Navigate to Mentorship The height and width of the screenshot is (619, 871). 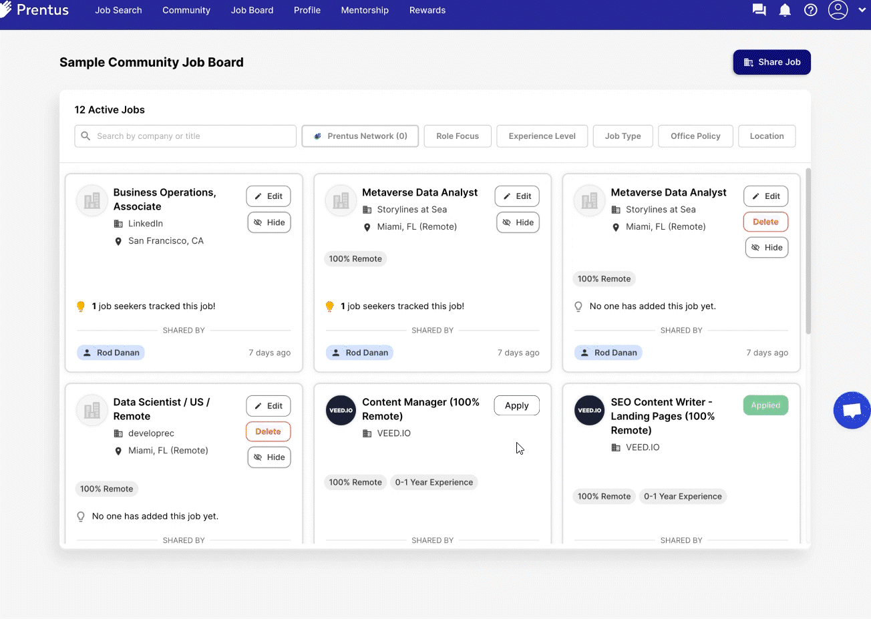click(365, 10)
